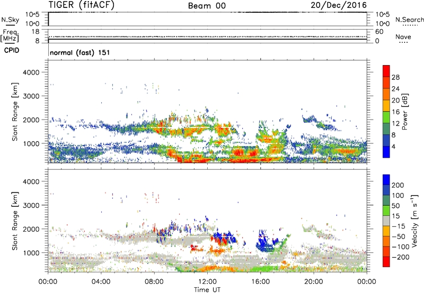Select the 'Beam 00' heading
The image size is (424, 293).
pyautogui.click(x=207, y=6)
